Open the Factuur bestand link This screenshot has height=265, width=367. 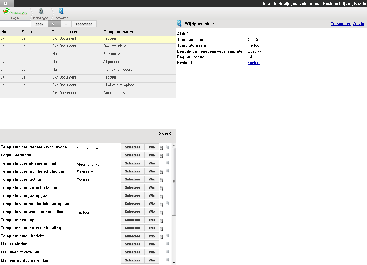(254, 63)
